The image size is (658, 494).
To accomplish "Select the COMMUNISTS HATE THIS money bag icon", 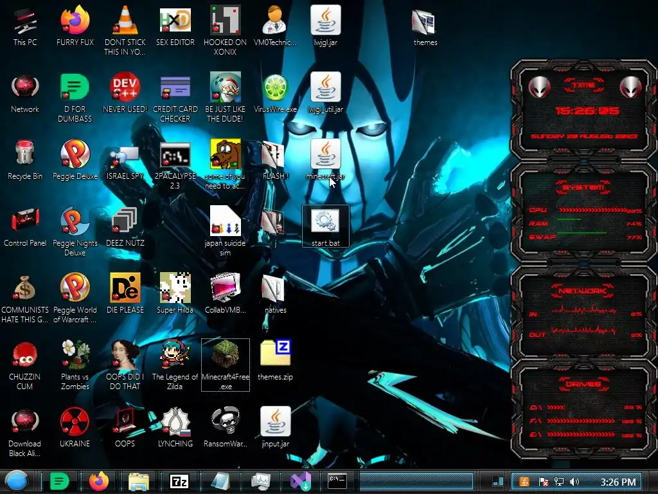I will pyautogui.click(x=25, y=288).
